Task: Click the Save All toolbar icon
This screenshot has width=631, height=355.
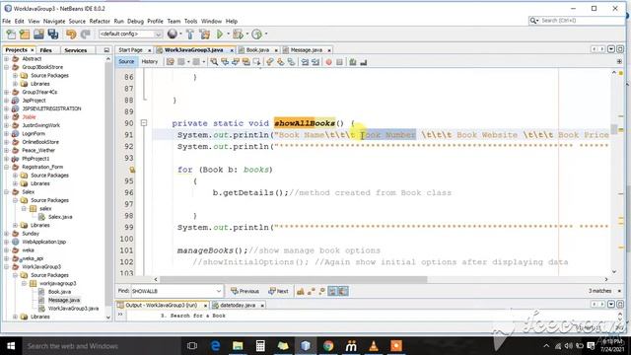Action: click(52, 35)
